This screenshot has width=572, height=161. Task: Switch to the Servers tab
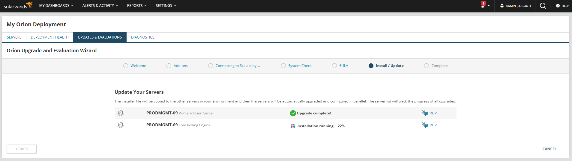(14, 37)
